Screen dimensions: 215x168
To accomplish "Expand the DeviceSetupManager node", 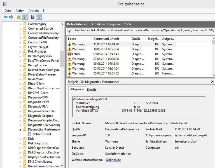I will click(x=20, y=74).
